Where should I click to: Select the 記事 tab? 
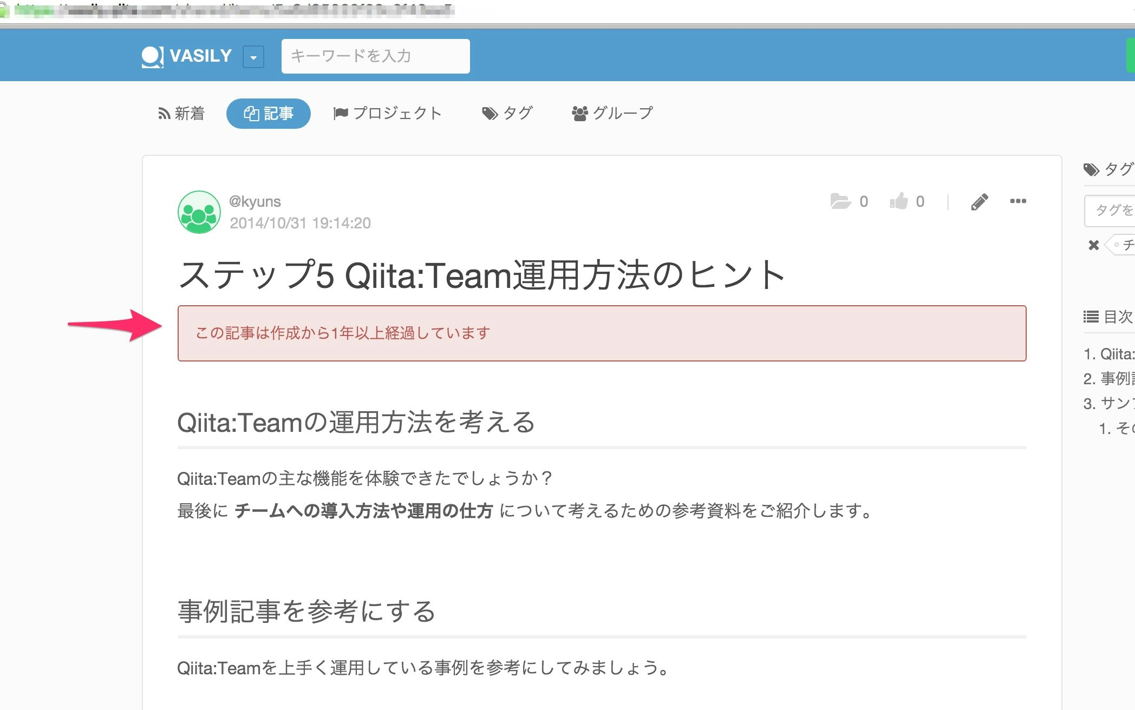tap(268, 114)
